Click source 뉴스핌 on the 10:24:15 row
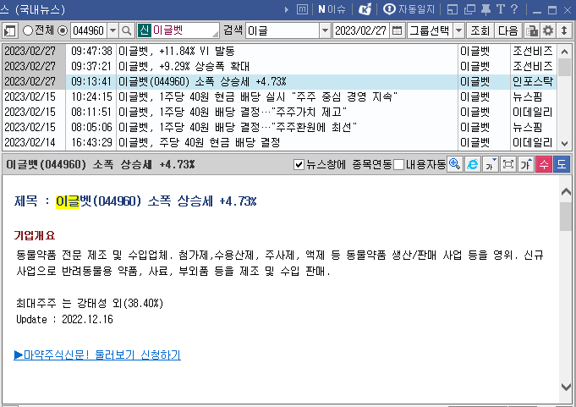Screen dimensions: 576x407 (528, 96)
